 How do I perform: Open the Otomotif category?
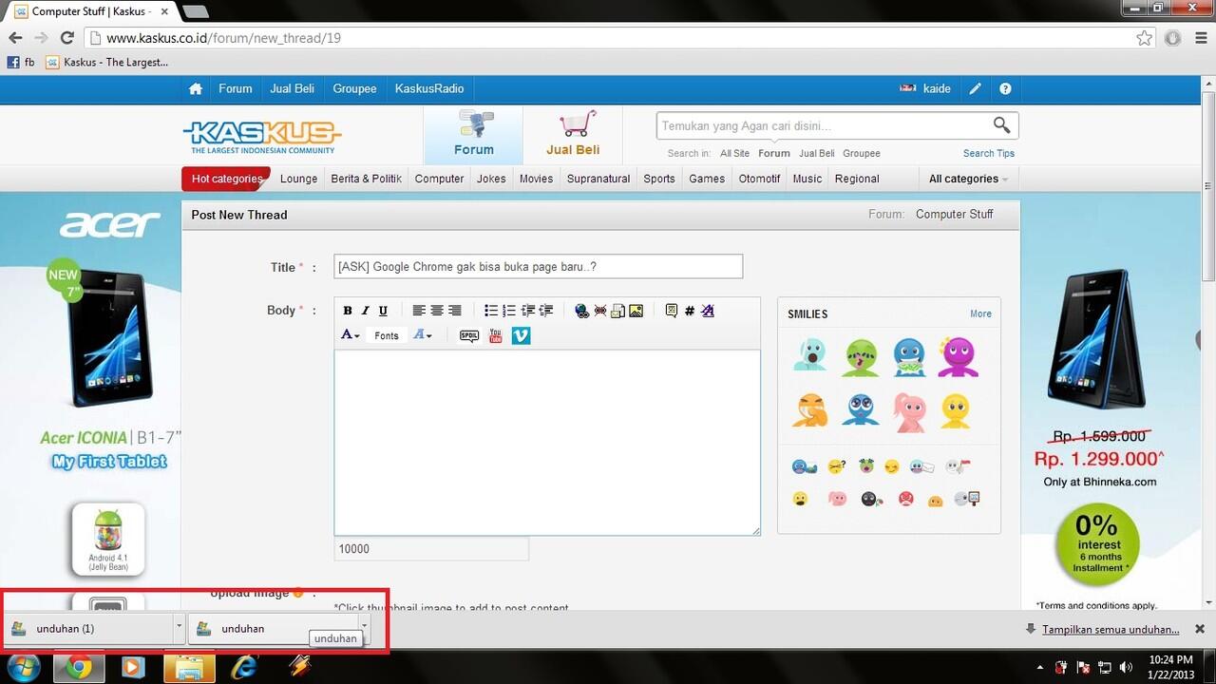pos(759,179)
